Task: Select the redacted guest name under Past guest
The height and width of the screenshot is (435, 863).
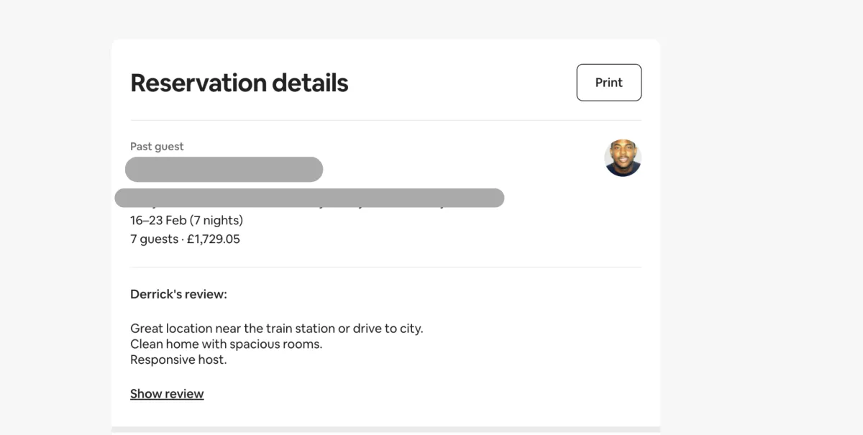Action: point(224,169)
